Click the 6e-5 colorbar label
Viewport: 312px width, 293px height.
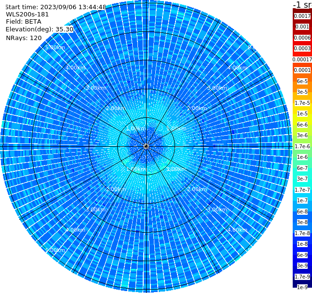tap(302, 81)
